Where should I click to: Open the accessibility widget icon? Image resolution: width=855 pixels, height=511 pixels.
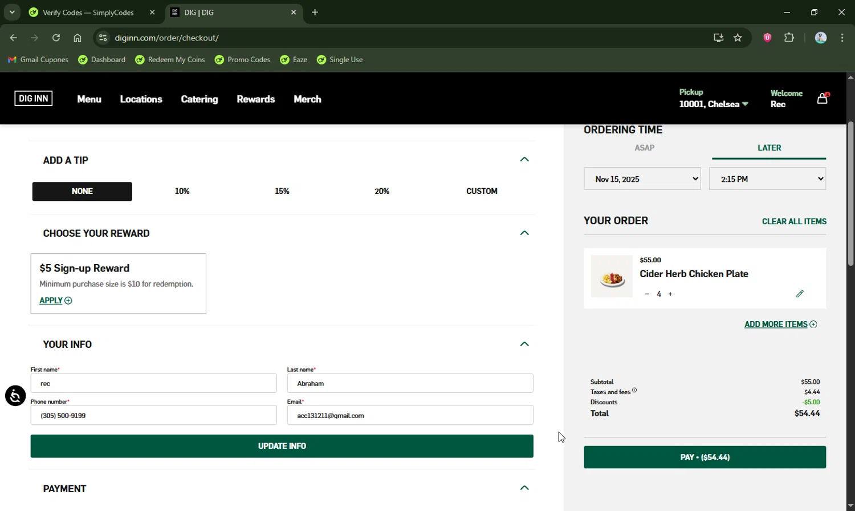point(15,395)
